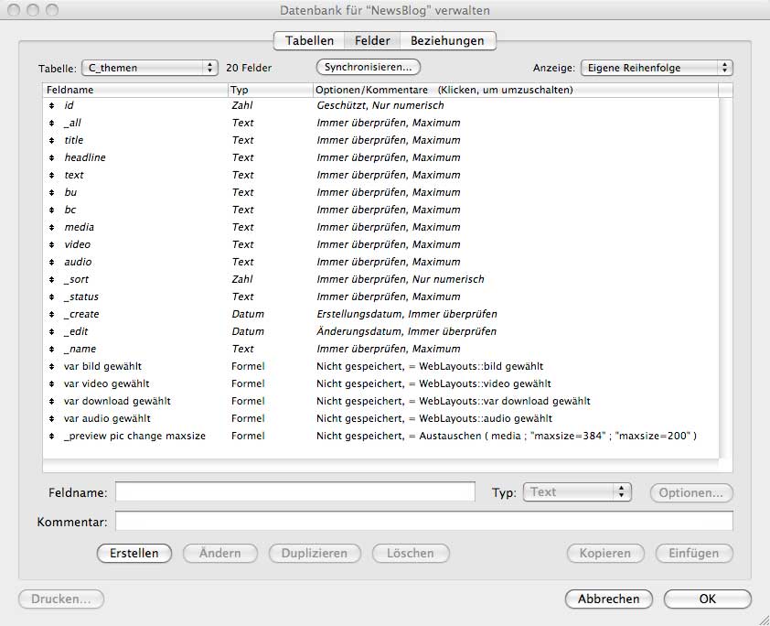Click the reorder handle beside the media field
The image size is (770, 626).
(x=52, y=228)
